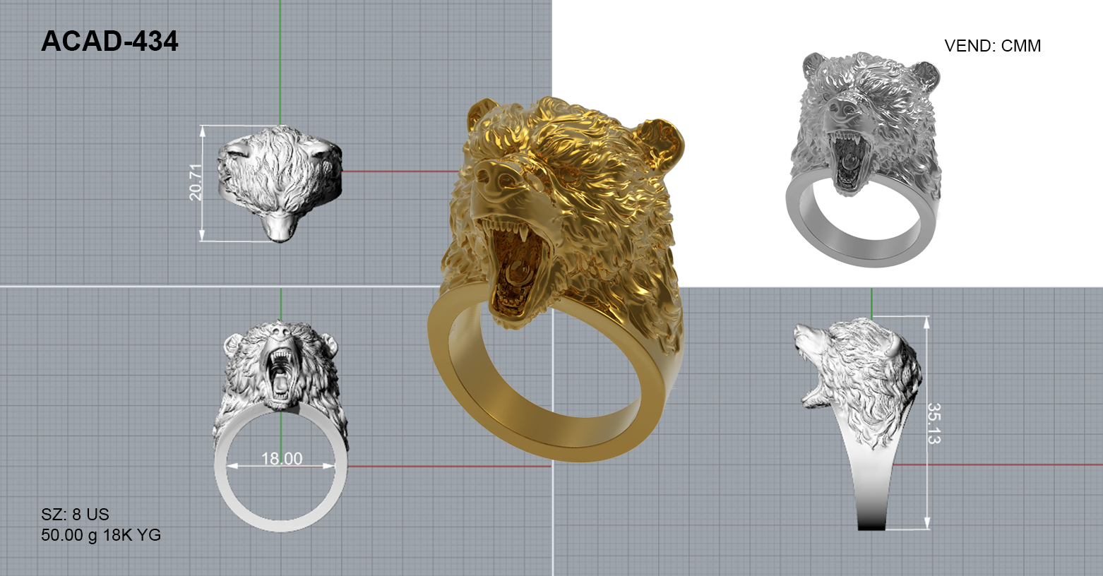The width and height of the screenshot is (1103, 576).
Task: Select the 20.71 dimension value
Action: (x=196, y=182)
